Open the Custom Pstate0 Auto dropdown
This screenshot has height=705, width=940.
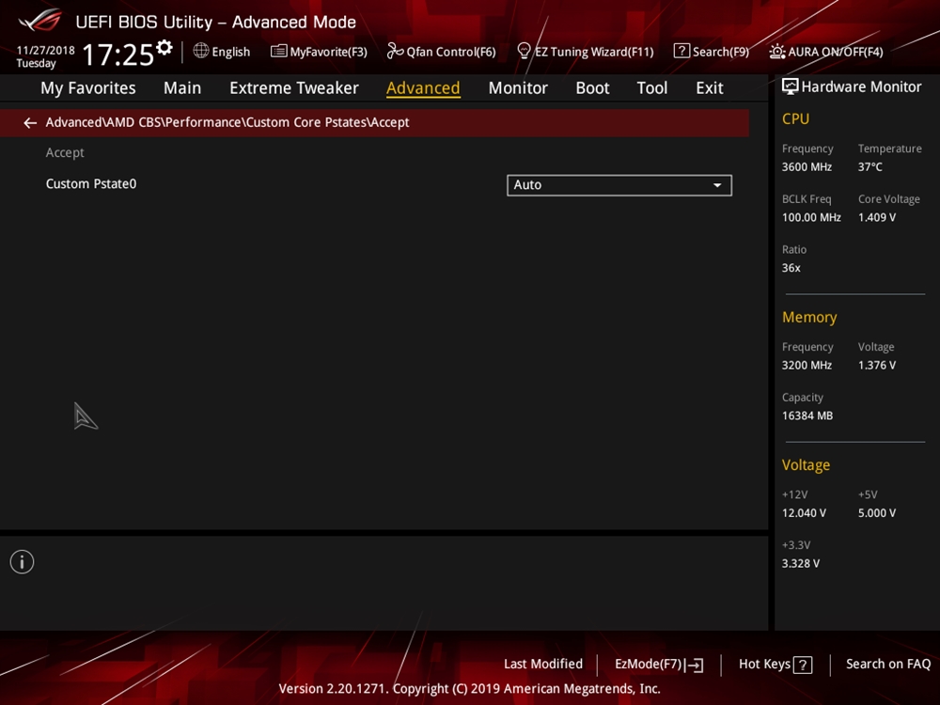point(619,185)
